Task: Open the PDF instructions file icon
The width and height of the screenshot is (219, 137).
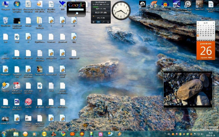Action: click(17, 88)
